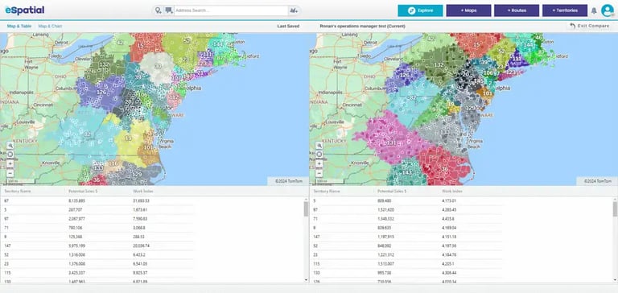Sort left table by Work Index header
The image size is (618, 293).
point(143,191)
